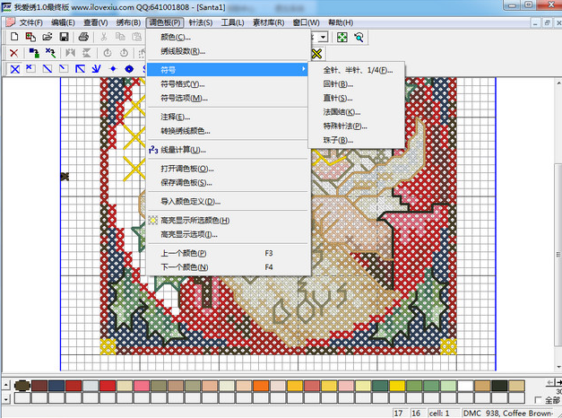Select the quarter stitch tool
Viewport: 562px width, 418px height.
(x=30, y=69)
